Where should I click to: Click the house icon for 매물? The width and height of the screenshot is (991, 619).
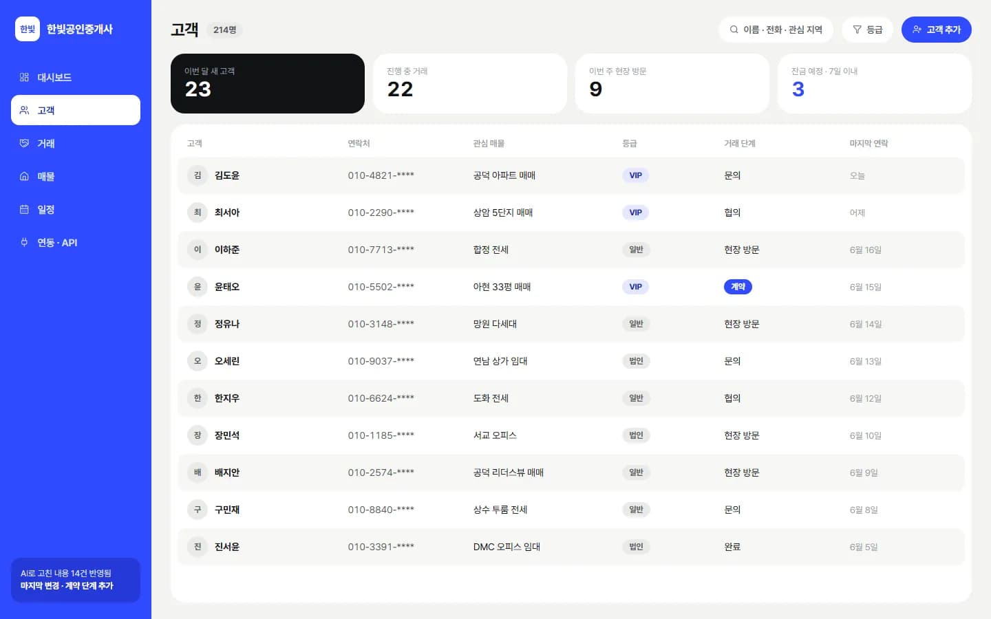tap(24, 176)
